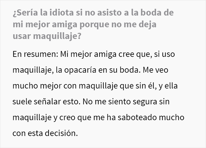
Task: Click the word "opacaría" in the paragraph
Action: click(80, 70)
